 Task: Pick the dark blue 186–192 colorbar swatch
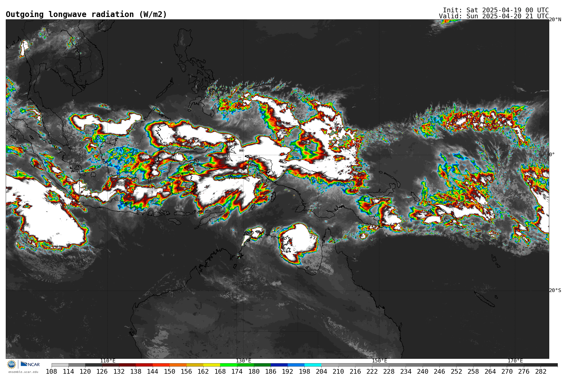[279, 365]
